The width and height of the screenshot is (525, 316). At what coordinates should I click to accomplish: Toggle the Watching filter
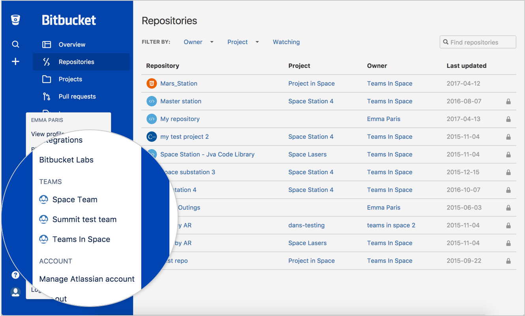tap(286, 42)
